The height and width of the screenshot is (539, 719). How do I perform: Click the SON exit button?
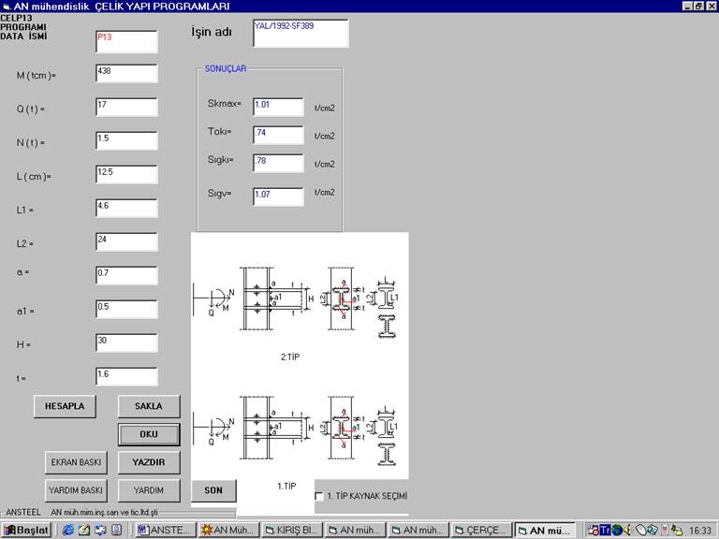(x=213, y=490)
